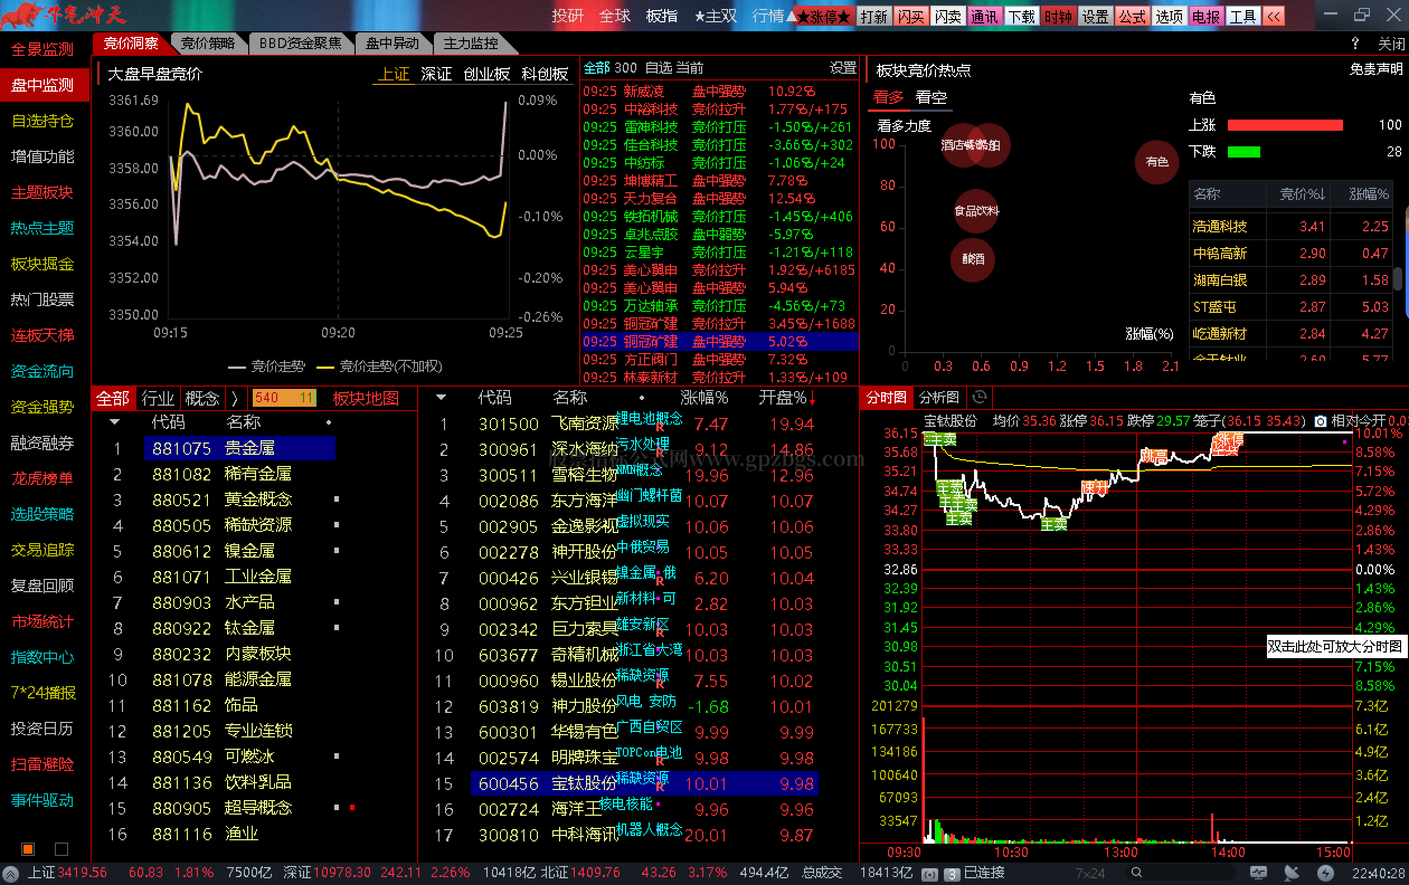
Task: Click 关闭 to close the panel
Action: click(x=1391, y=43)
